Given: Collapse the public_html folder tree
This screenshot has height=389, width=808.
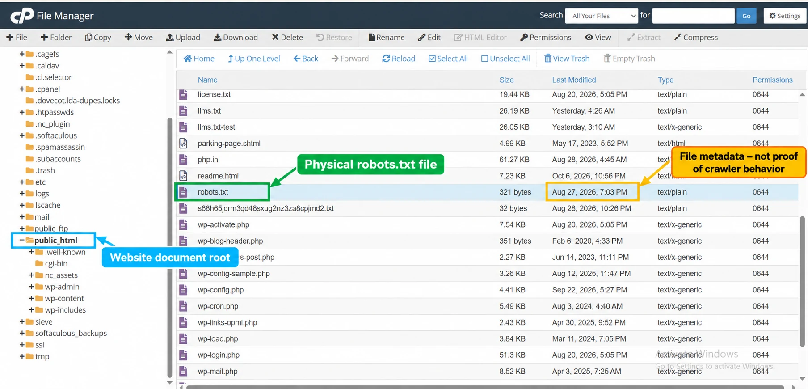Looking at the screenshot, I should click(x=21, y=240).
